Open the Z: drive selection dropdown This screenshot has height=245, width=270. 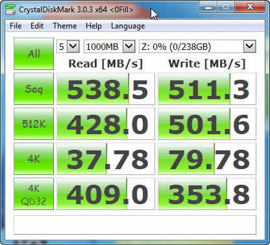coord(197,46)
